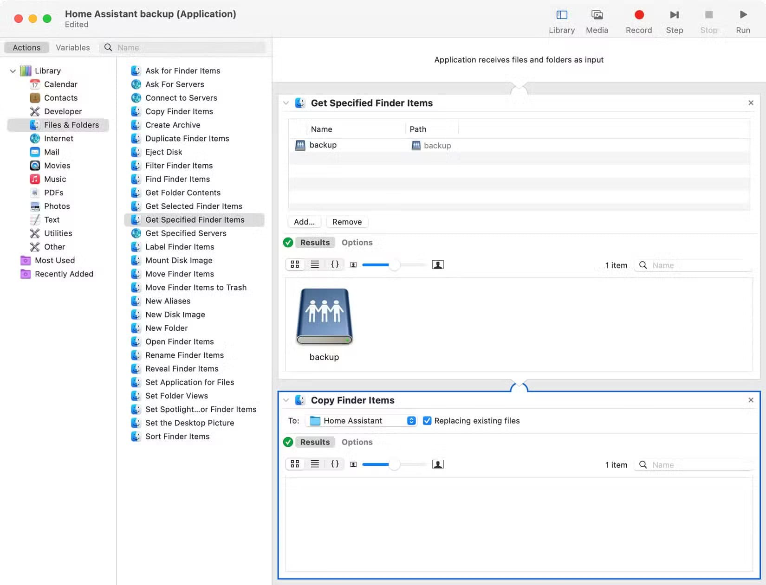
Task: Open Options tab in Get Specified Finder Items
Action: pos(357,242)
